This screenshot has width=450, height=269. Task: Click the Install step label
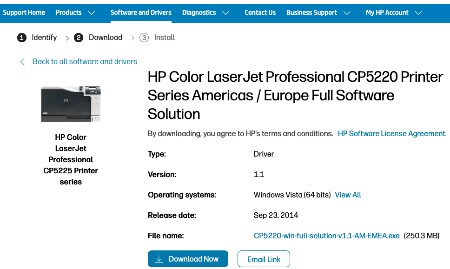(165, 38)
